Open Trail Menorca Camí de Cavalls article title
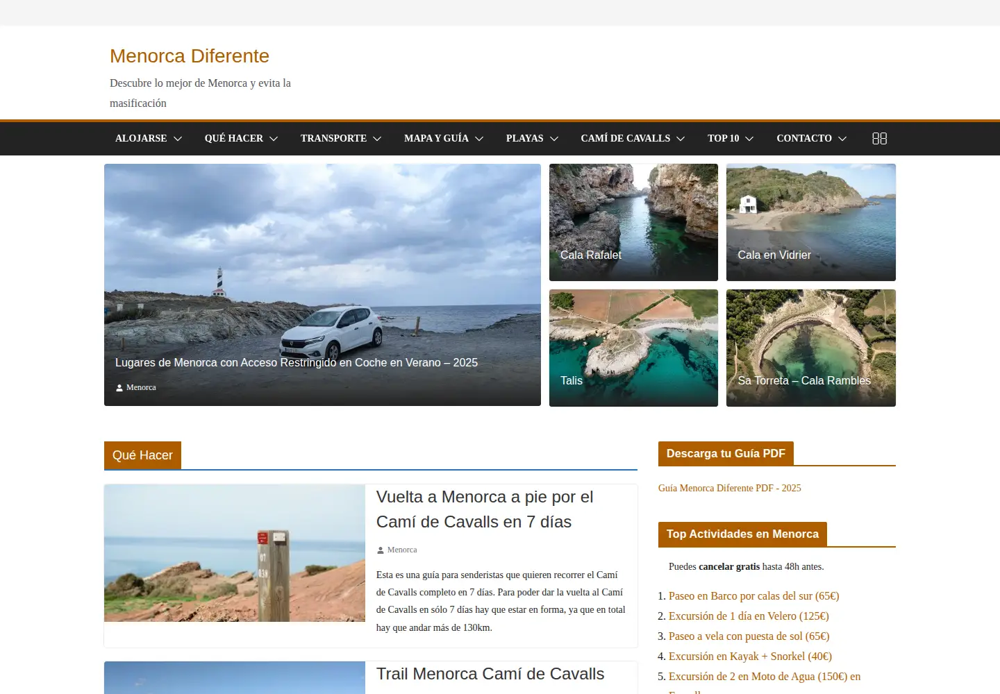Screen dimensions: 1000x694 coord(490,674)
